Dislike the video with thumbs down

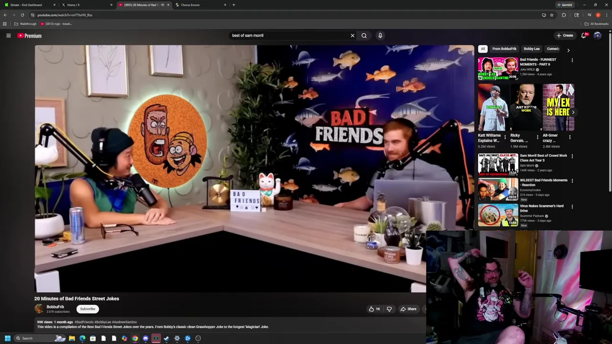coord(389,309)
